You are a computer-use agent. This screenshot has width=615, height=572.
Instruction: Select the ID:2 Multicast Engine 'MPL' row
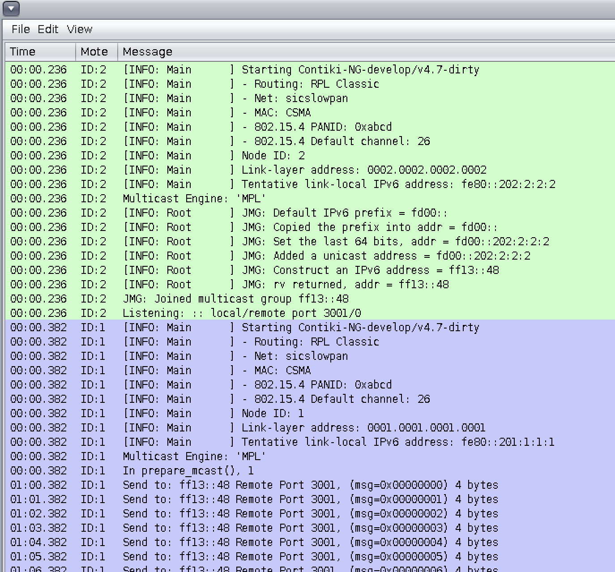pos(310,198)
